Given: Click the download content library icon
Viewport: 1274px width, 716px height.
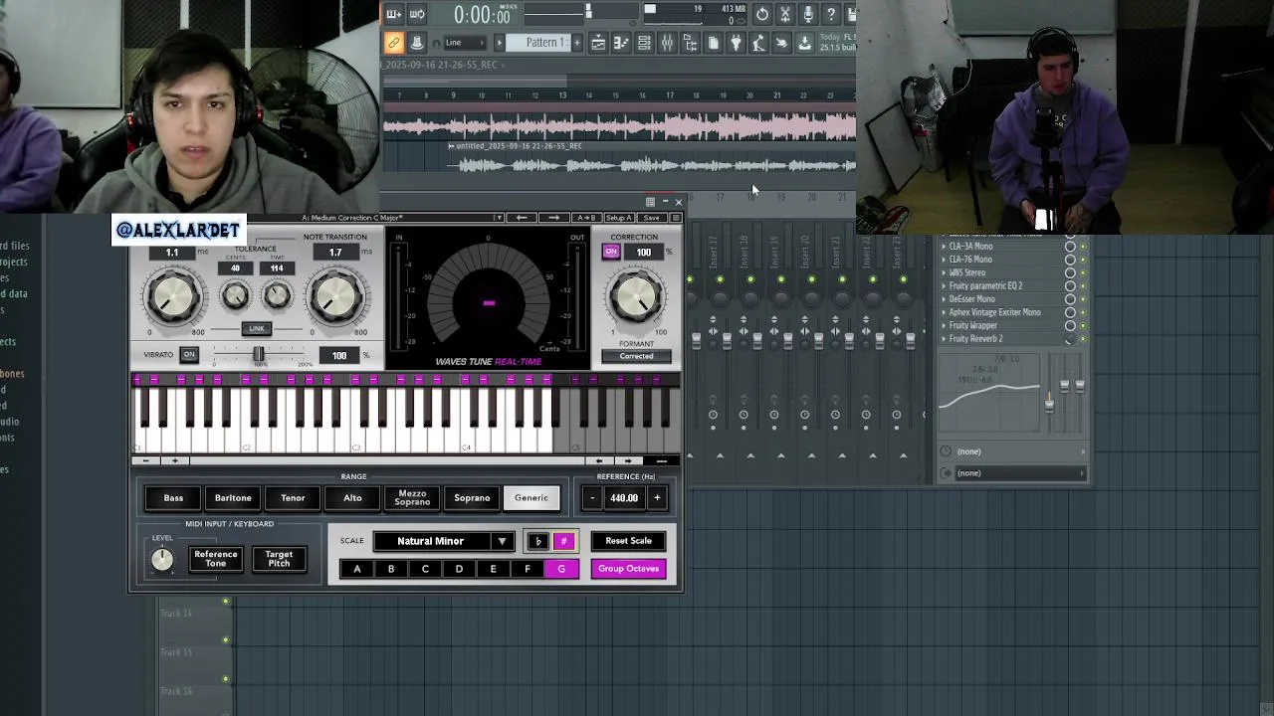Looking at the screenshot, I should coord(804,43).
